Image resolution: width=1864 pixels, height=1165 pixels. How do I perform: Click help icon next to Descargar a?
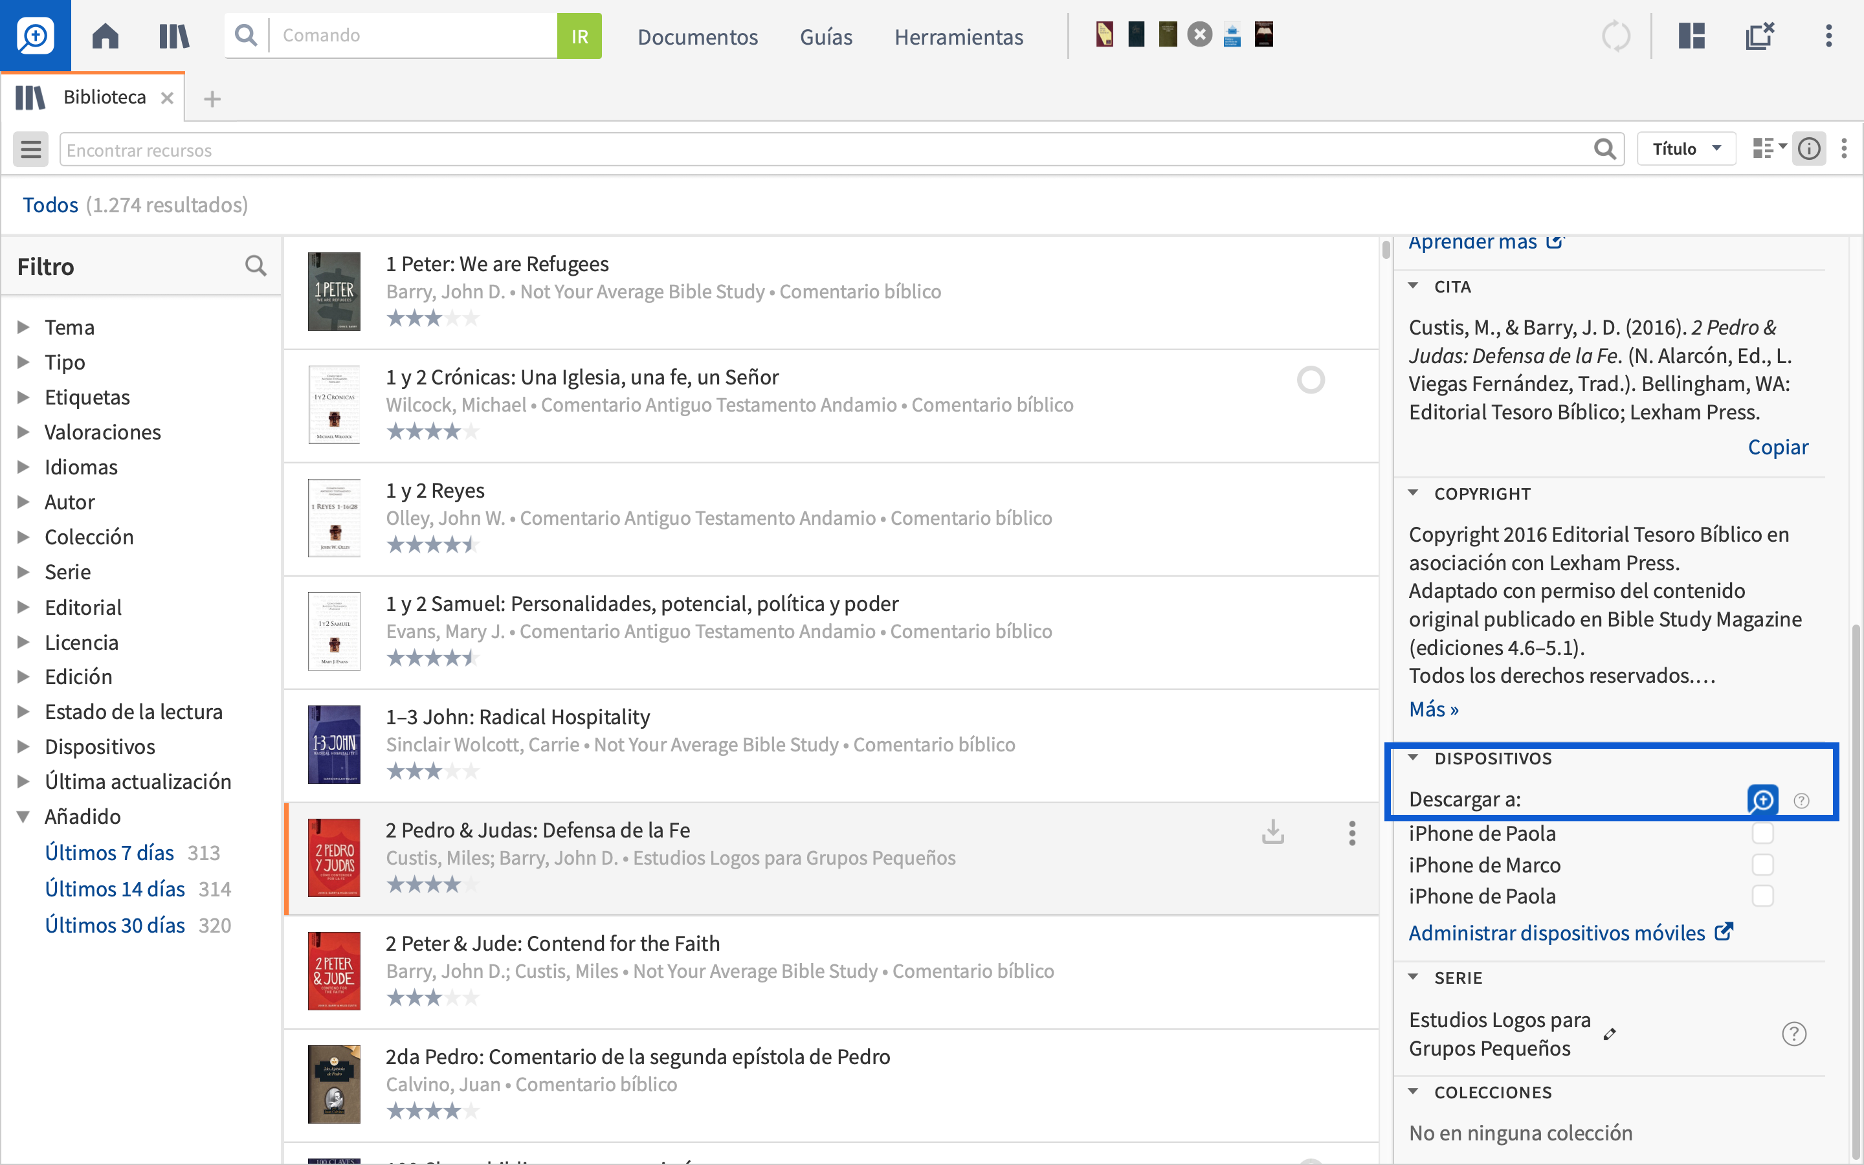click(x=1802, y=801)
